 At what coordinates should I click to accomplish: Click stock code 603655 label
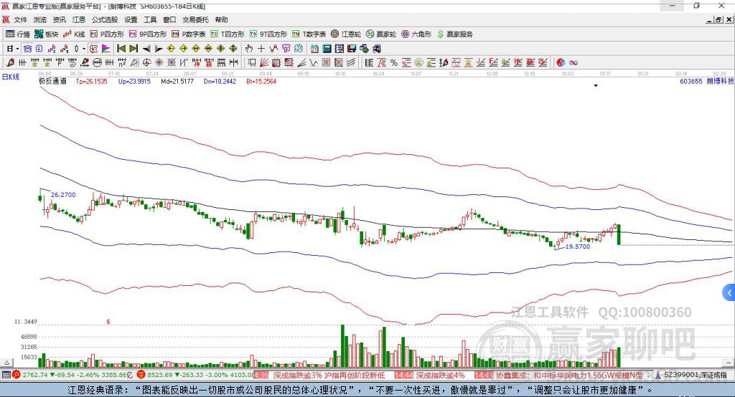(691, 81)
